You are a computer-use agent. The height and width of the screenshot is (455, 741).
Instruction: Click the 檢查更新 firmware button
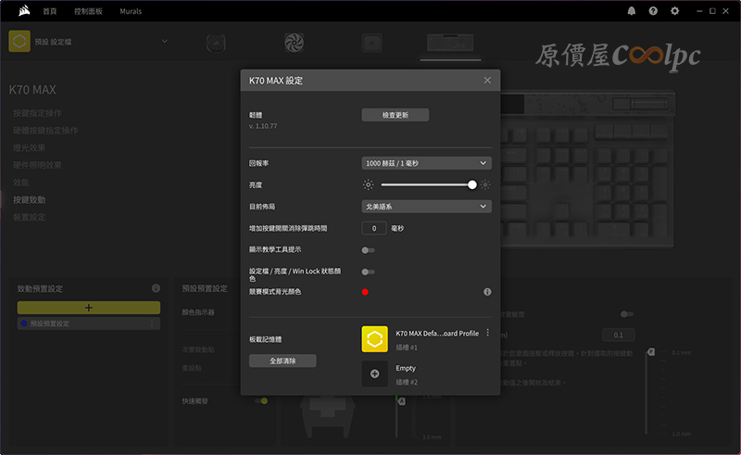pyautogui.click(x=396, y=115)
